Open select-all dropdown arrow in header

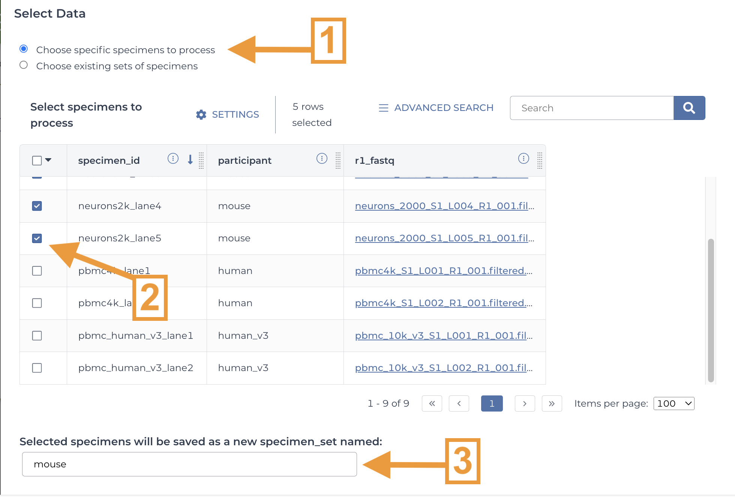(x=48, y=160)
